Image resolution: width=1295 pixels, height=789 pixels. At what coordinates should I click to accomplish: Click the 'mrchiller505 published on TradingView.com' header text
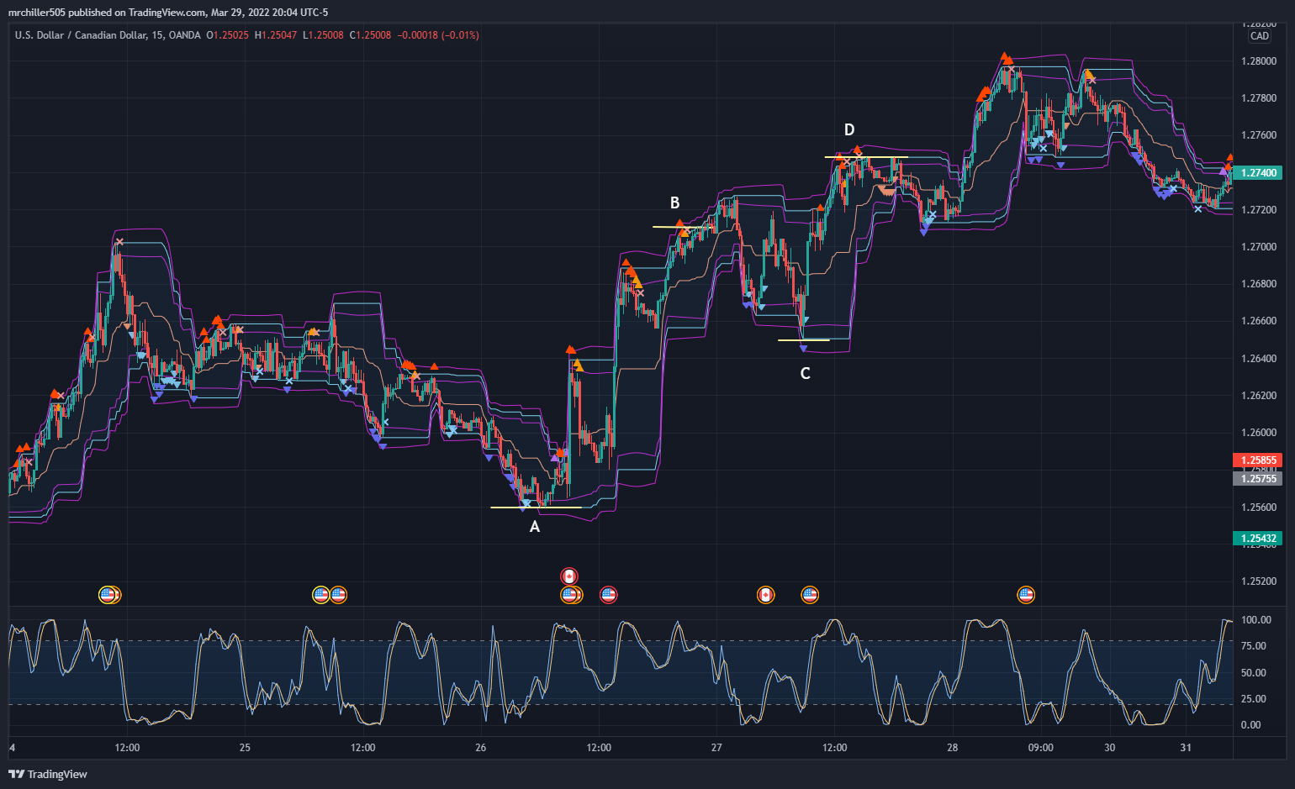[108, 13]
